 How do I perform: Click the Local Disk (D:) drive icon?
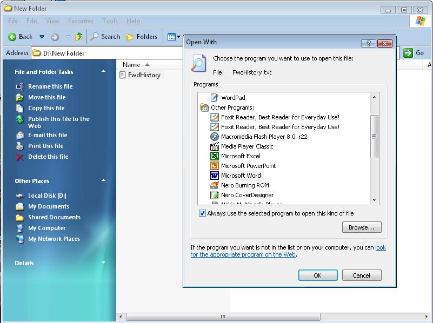click(20, 196)
